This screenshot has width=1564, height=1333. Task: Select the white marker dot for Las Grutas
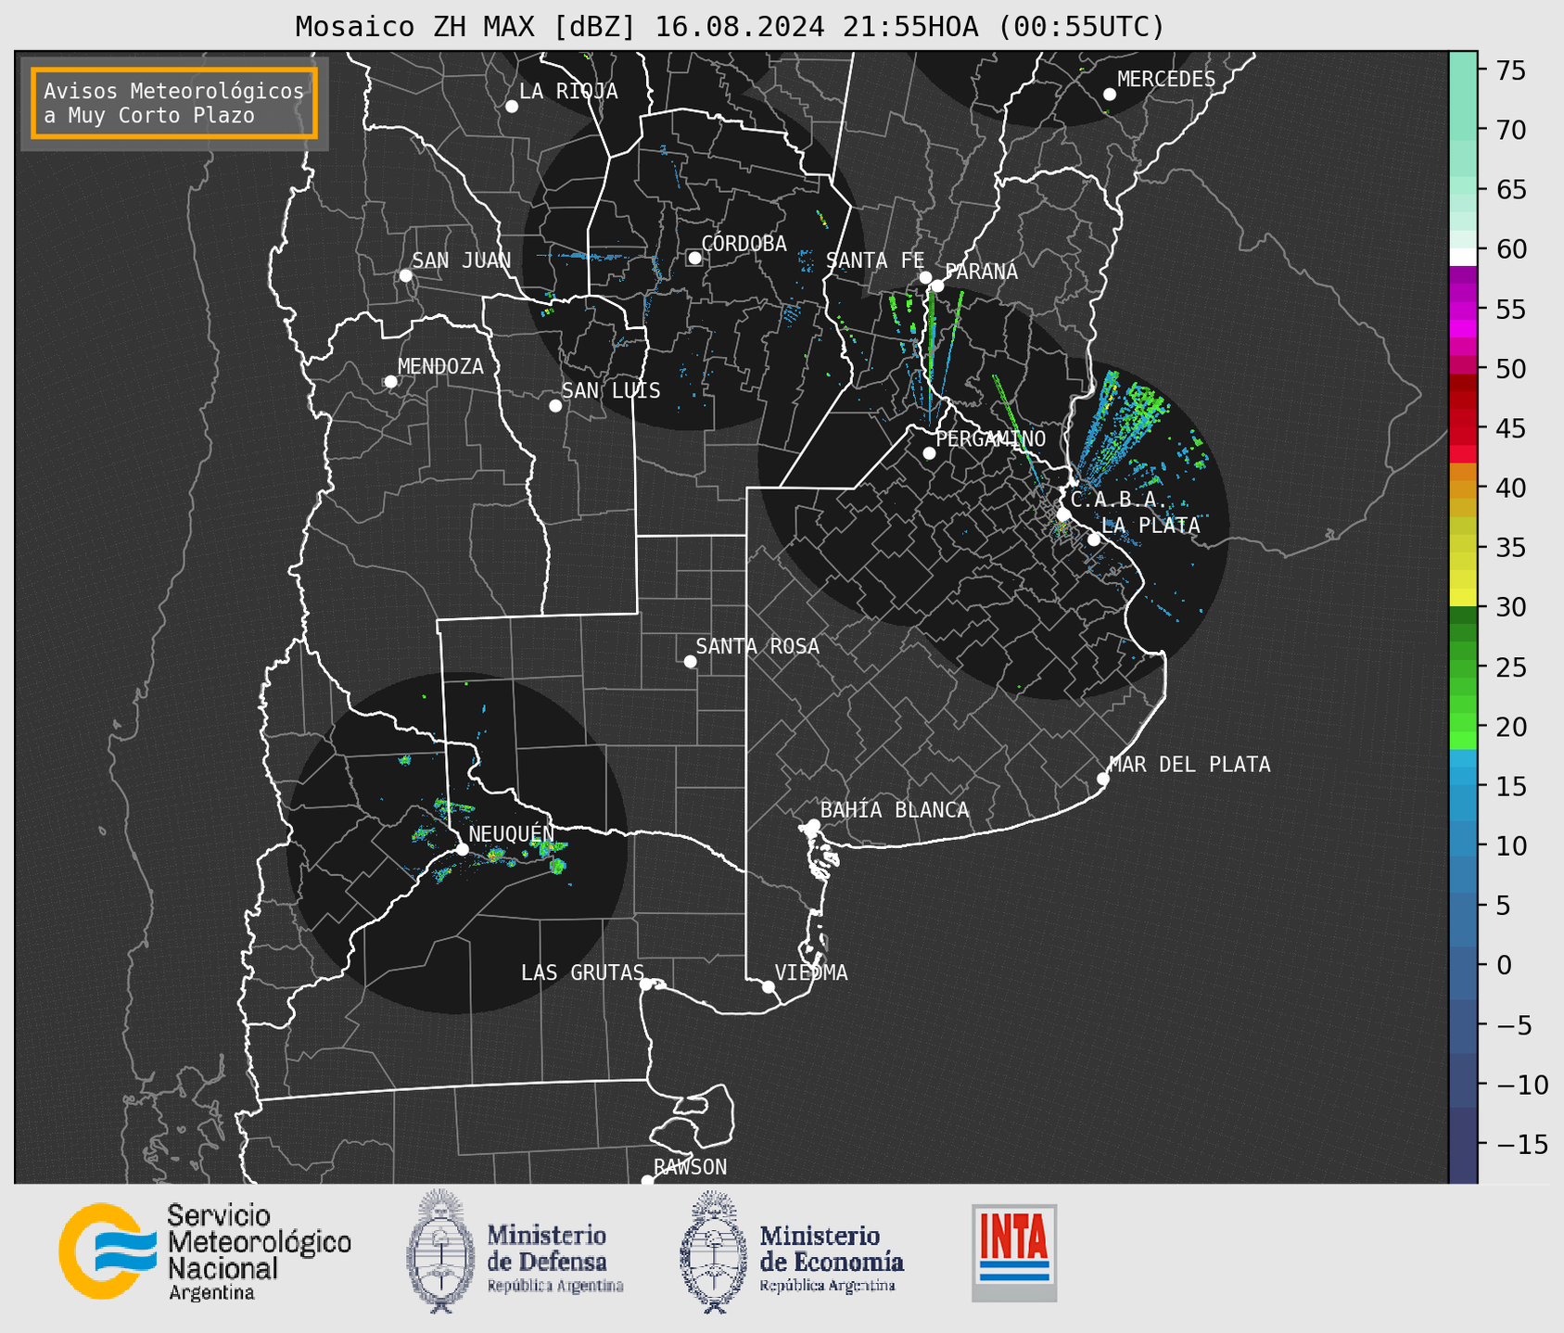click(646, 984)
